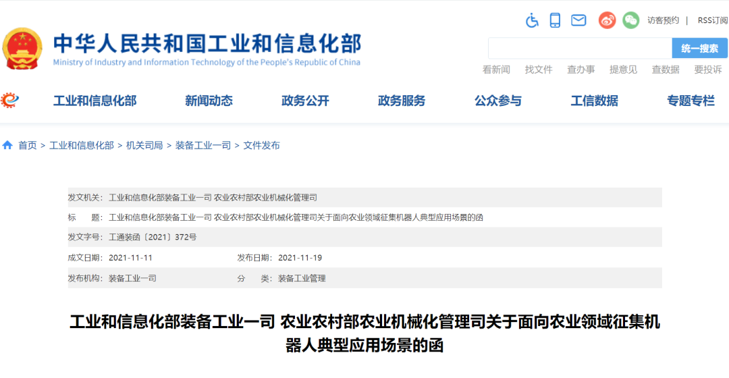This screenshot has width=729, height=378.
Task: Click the 成文日期 value 2021-11-11
Action: 131,258
